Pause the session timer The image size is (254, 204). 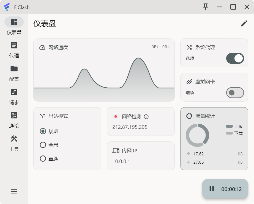[212, 189]
